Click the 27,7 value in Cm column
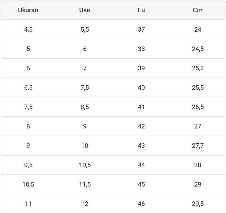The width and height of the screenshot is (226, 213). click(198, 146)
